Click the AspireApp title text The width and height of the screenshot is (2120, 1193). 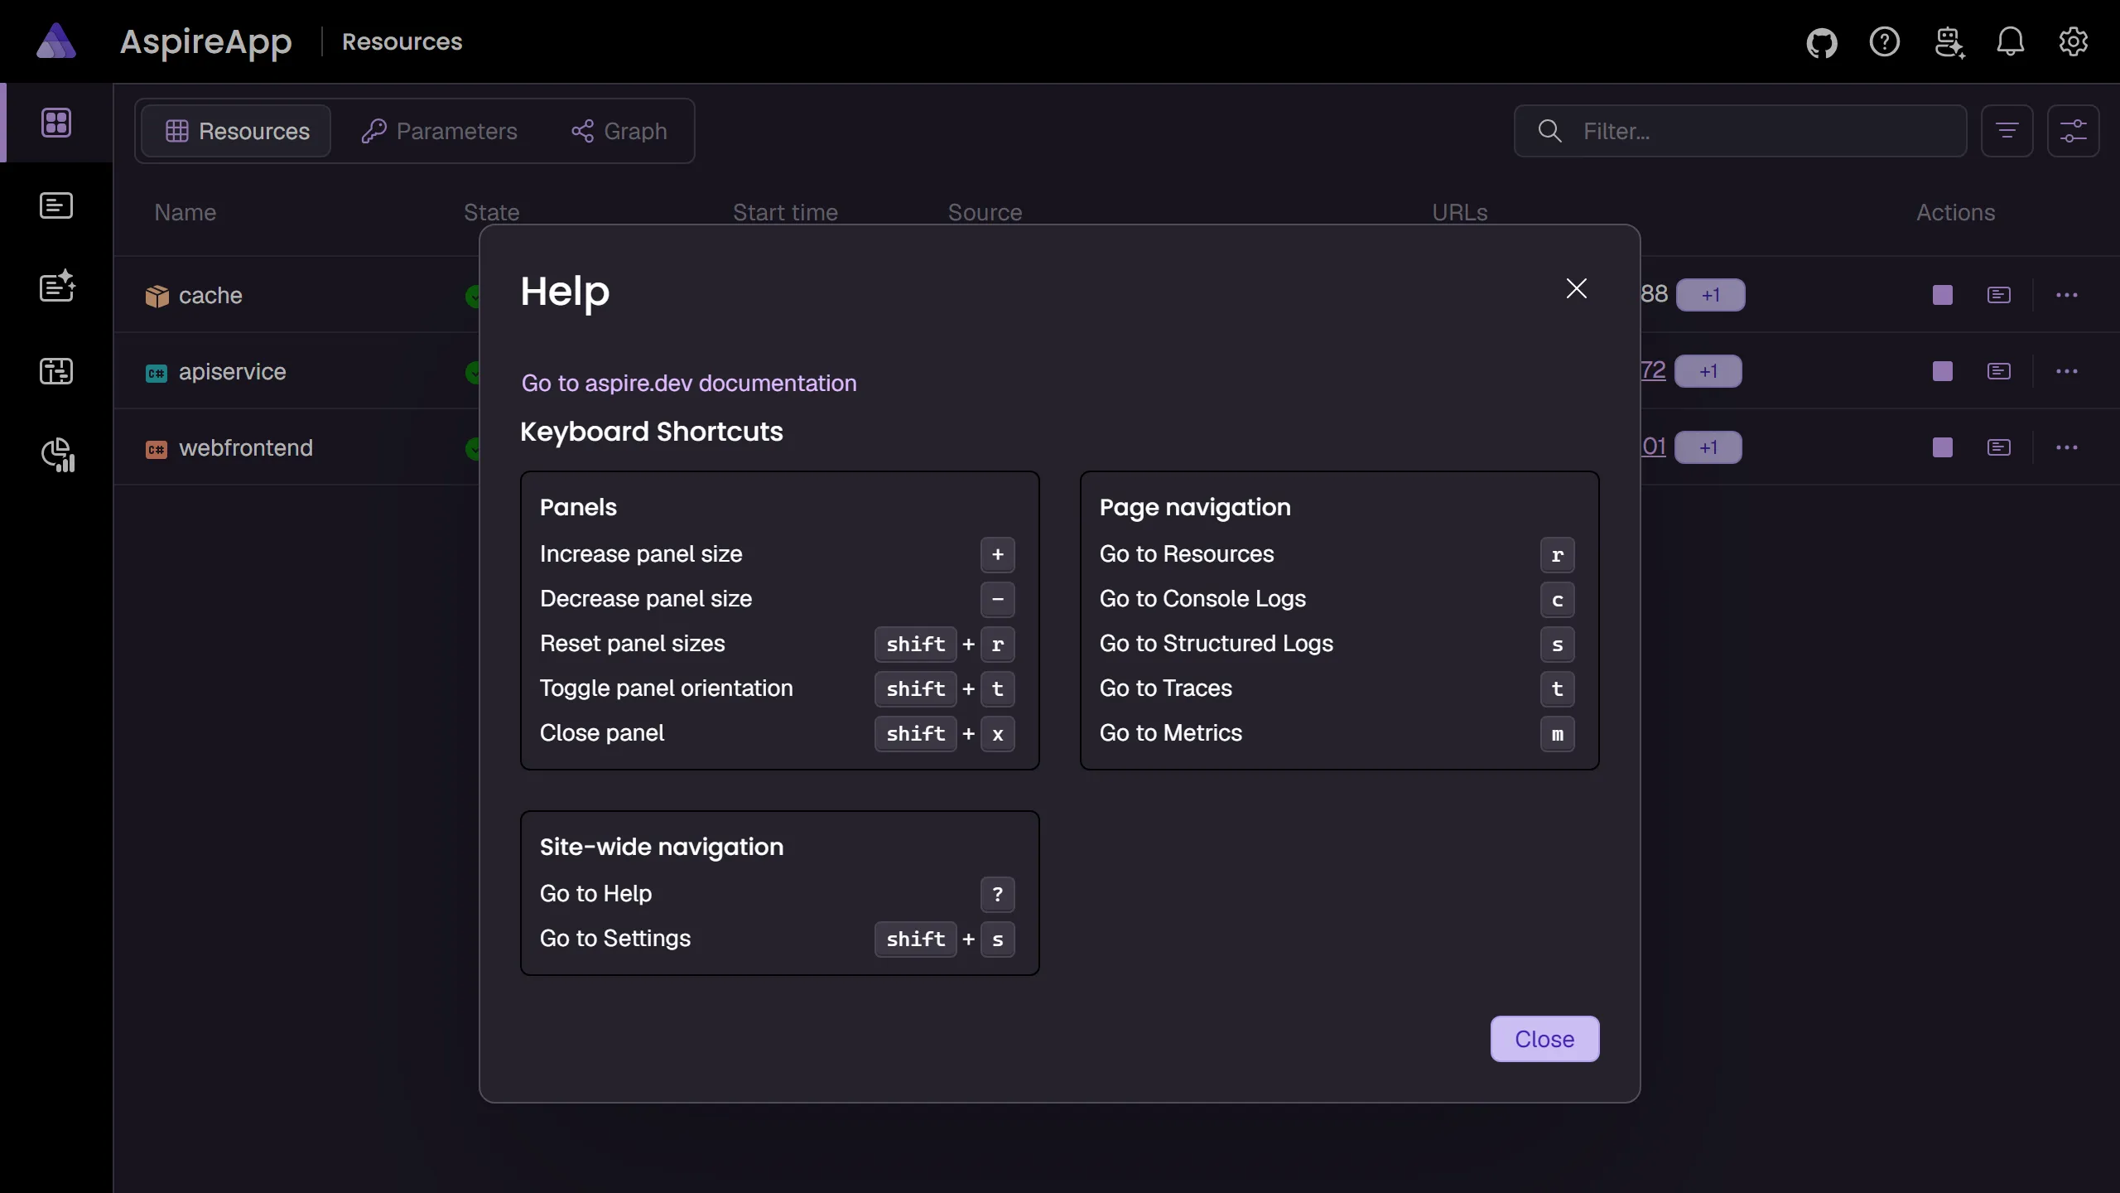[x=205, y=41]
